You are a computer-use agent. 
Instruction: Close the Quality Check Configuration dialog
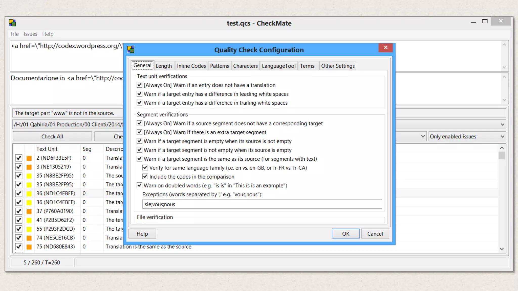pyautogui.click(x=385, y=47)
